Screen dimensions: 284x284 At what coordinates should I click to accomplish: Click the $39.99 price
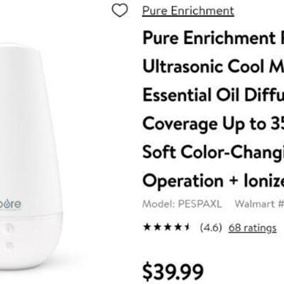173,272
